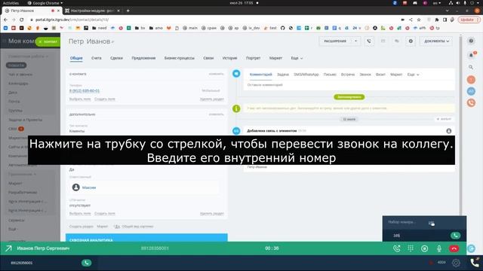
Task: Click the expand arrow next to Иванов Петр Сергеевич
Action: click(8, 248)
